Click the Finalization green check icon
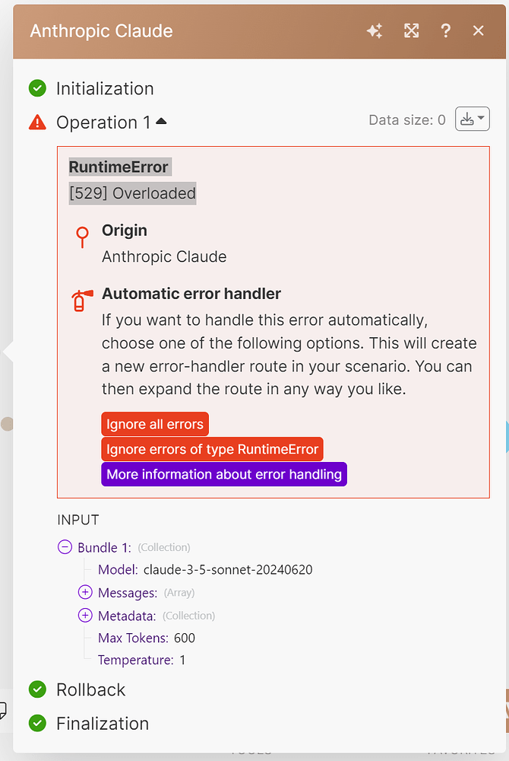 (x=37, y=723)
